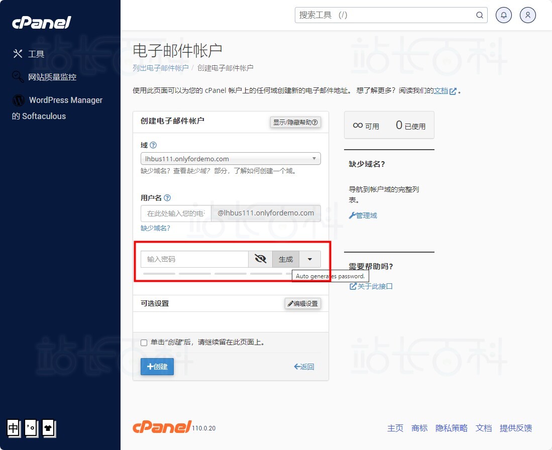The image size is (552, 450).
Task: Click 显示/隐藏帮助 button
Action: click(x=295, y=122)
